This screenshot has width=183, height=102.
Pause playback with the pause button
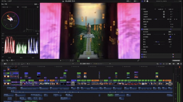61,61
